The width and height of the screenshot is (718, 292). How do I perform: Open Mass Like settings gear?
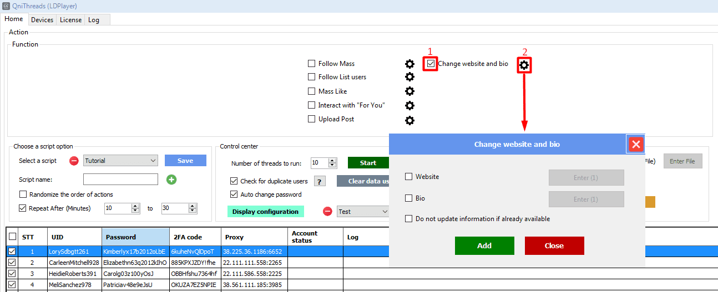(x=409, y=91)
